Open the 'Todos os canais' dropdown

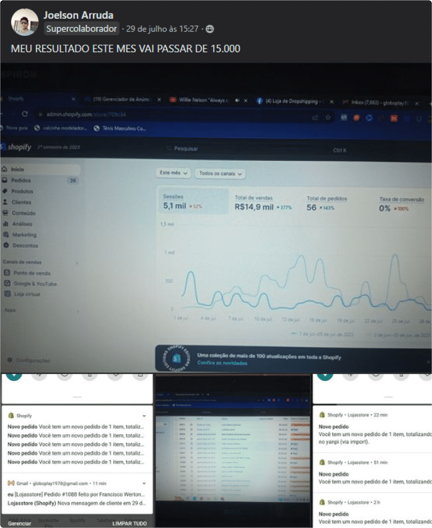[220, 174]
